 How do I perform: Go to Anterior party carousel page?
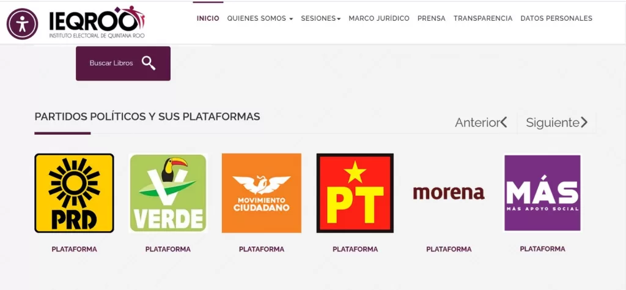coord(481,122)
